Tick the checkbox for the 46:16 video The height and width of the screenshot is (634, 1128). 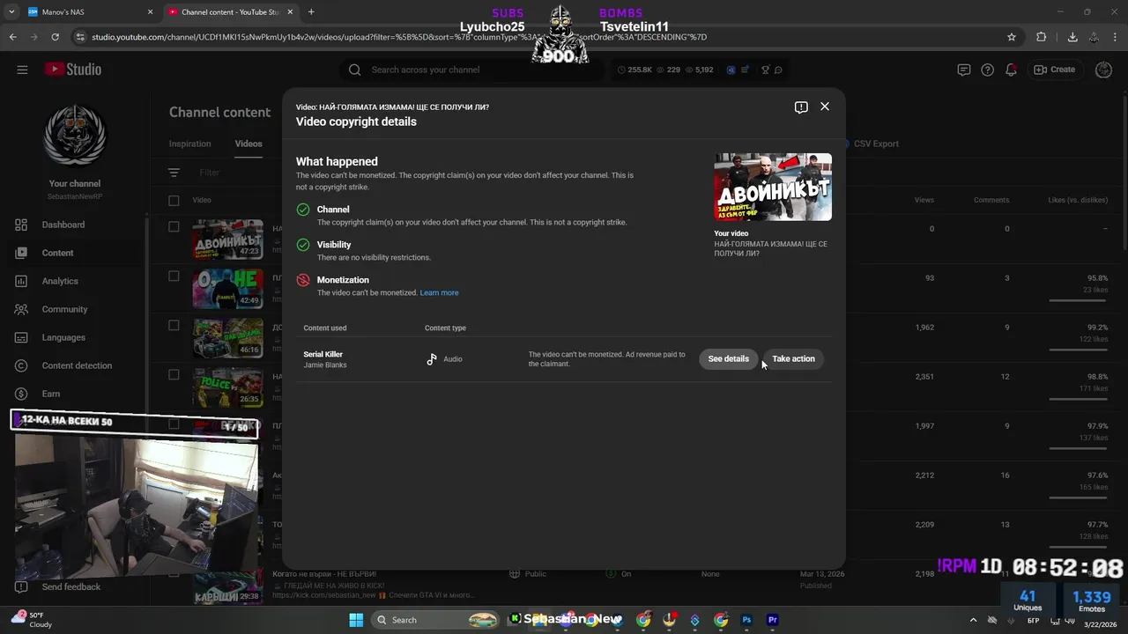[174, 325]
